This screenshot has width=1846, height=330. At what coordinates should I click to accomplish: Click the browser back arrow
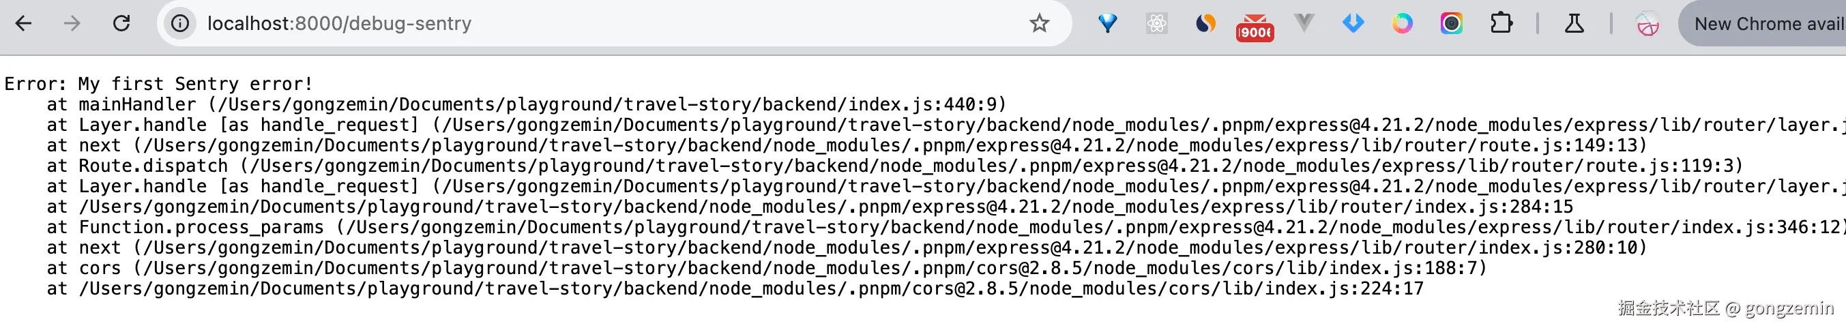point(24,24)
